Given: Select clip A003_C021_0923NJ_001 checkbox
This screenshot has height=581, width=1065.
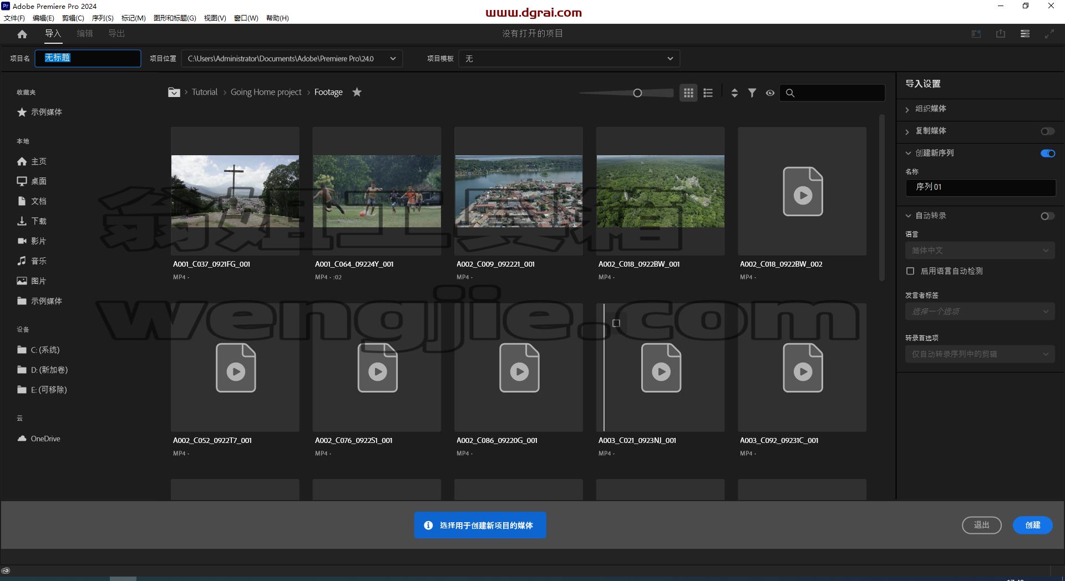Looking at the screenshot, I should pyautogui.click(x=616, y=323).
